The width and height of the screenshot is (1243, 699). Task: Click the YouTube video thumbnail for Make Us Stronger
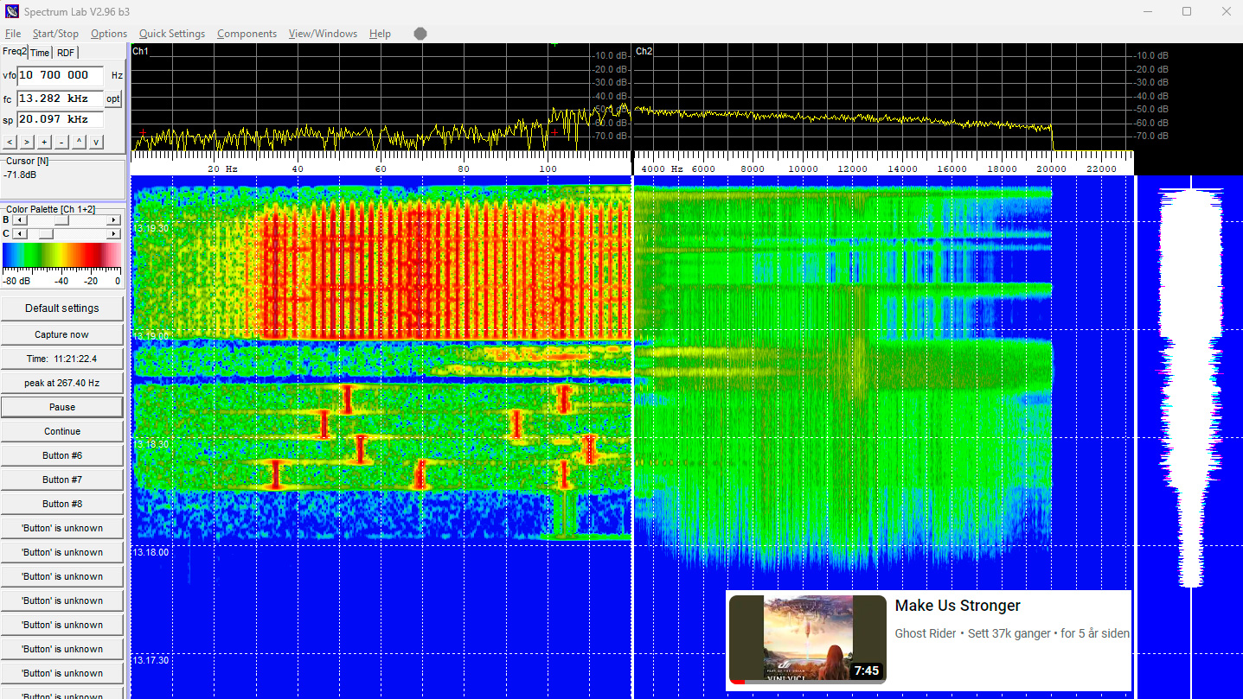point(808,639)
